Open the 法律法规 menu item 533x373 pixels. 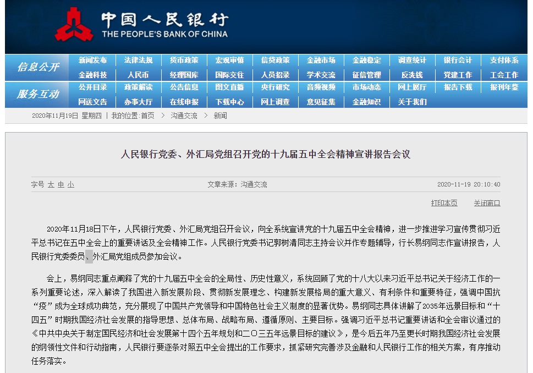(x=139, y=60)
